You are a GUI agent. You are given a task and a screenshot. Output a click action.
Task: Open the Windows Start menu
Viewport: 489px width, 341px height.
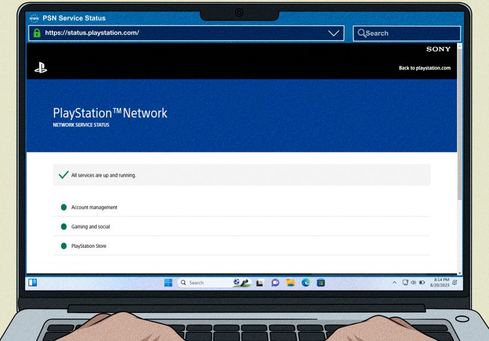pos(168,283)
